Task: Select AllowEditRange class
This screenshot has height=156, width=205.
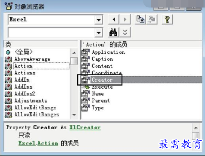Action: 35,108
